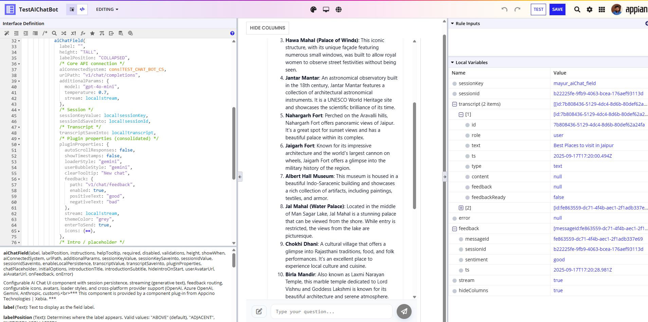
Task: Click the HIDE COLUMNS button
Action: 267,28
